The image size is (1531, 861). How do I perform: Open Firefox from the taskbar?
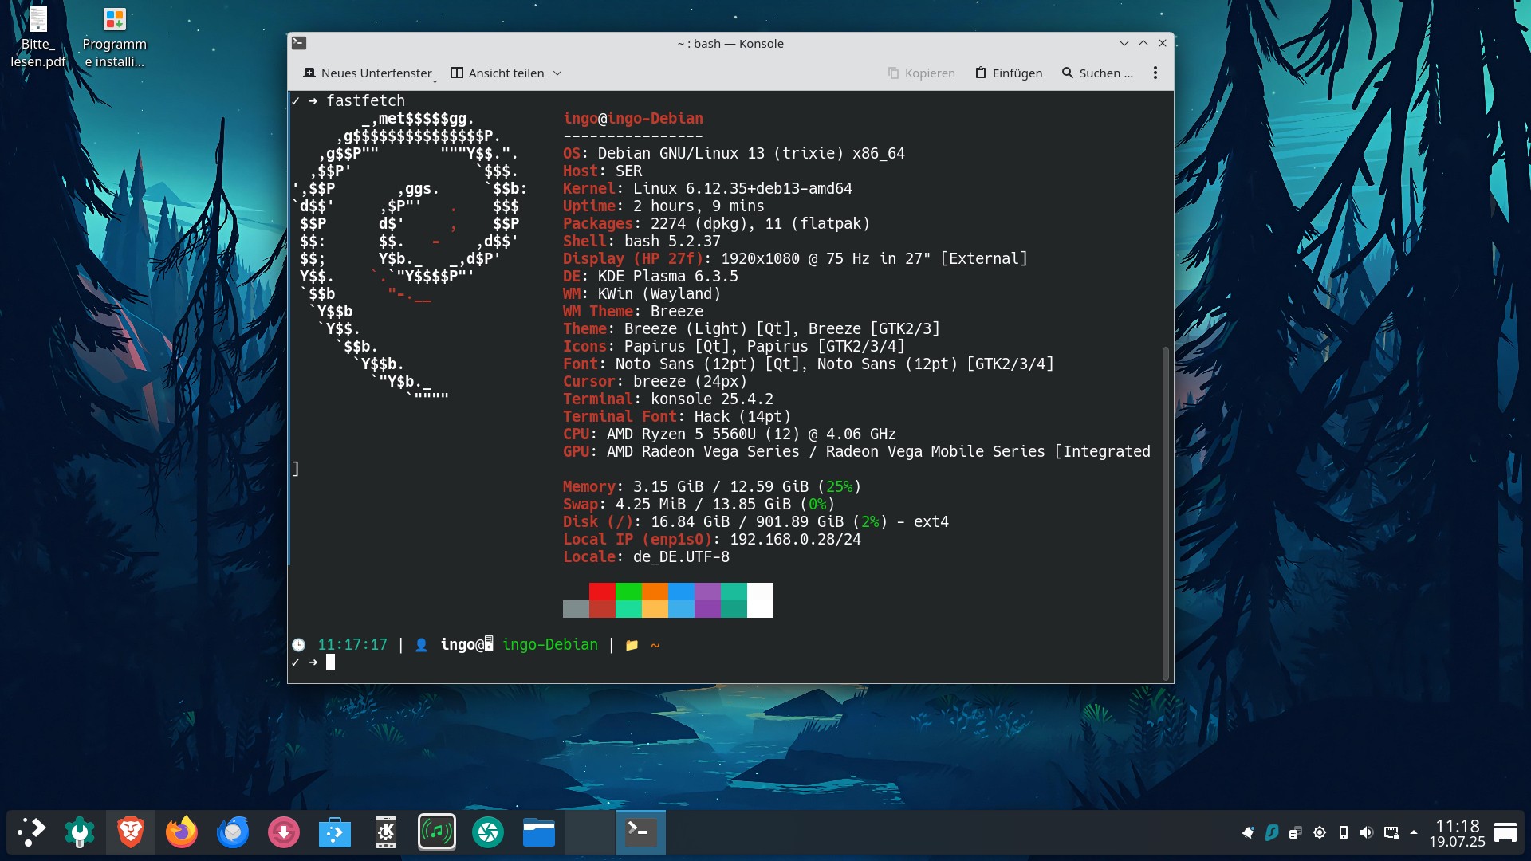(182, 832)
